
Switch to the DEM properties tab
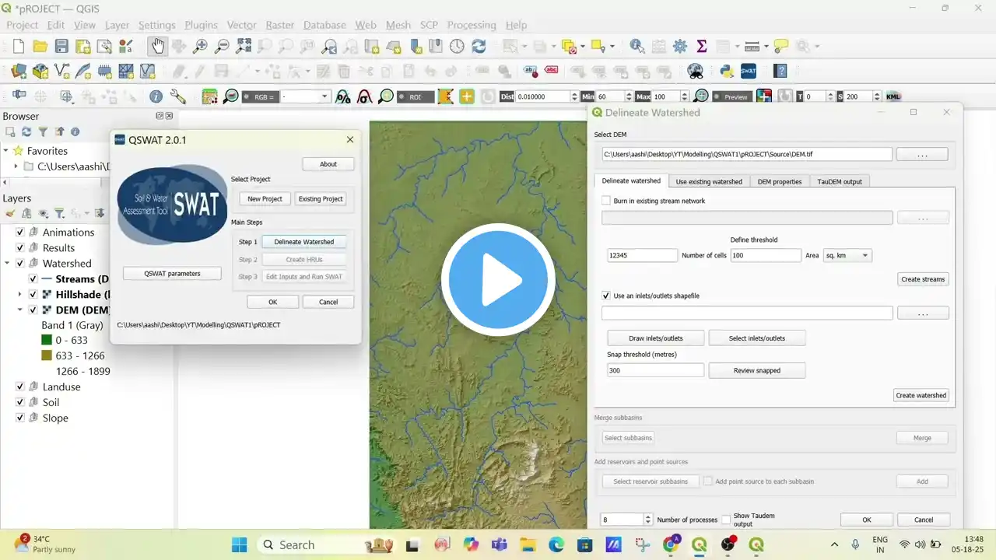point(779,181)
